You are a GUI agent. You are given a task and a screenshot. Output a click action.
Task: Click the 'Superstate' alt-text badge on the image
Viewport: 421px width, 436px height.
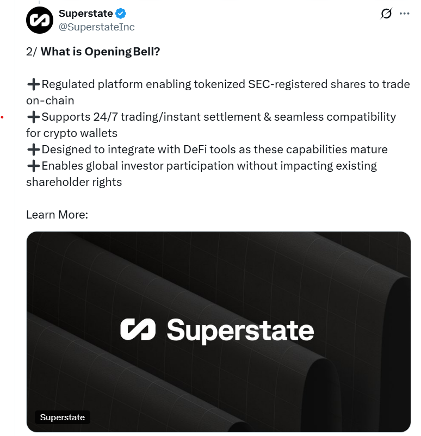point(62,417)
